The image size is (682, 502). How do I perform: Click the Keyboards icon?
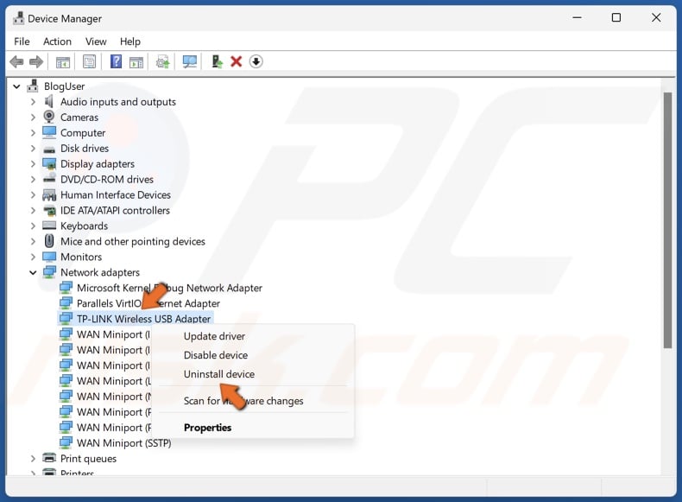(x=49, y=226)
